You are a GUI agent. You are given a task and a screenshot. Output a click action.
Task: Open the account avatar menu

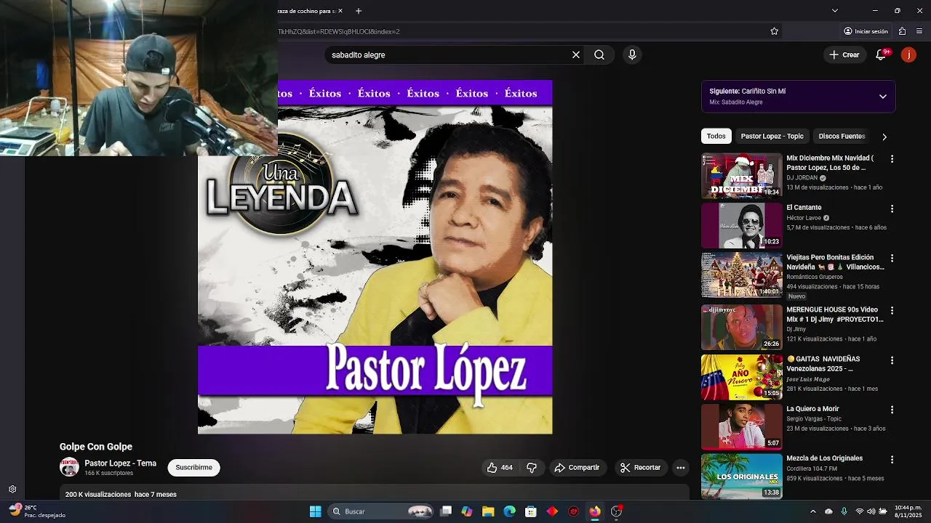908,54
